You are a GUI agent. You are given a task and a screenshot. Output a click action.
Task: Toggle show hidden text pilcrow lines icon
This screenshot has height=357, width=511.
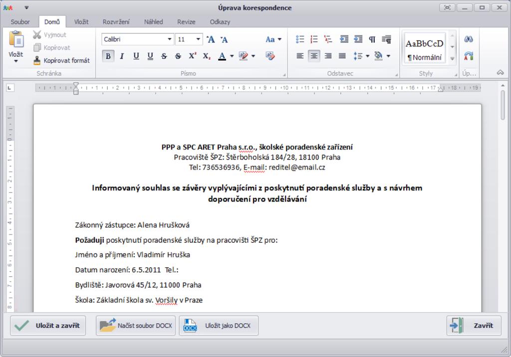(387, 39)
